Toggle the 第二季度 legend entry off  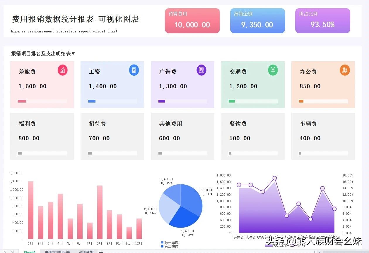tap(166, 246)
